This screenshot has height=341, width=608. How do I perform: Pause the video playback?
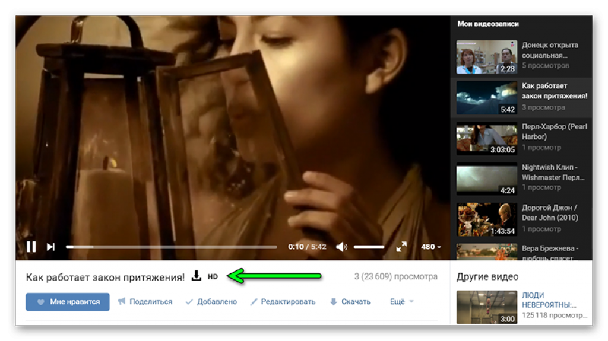pos(31,247)
